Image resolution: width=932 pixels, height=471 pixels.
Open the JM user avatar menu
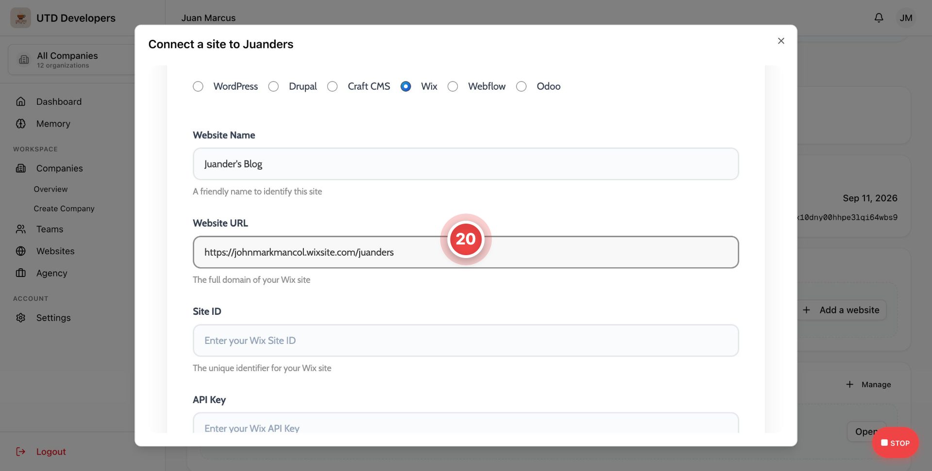point(906,18)
